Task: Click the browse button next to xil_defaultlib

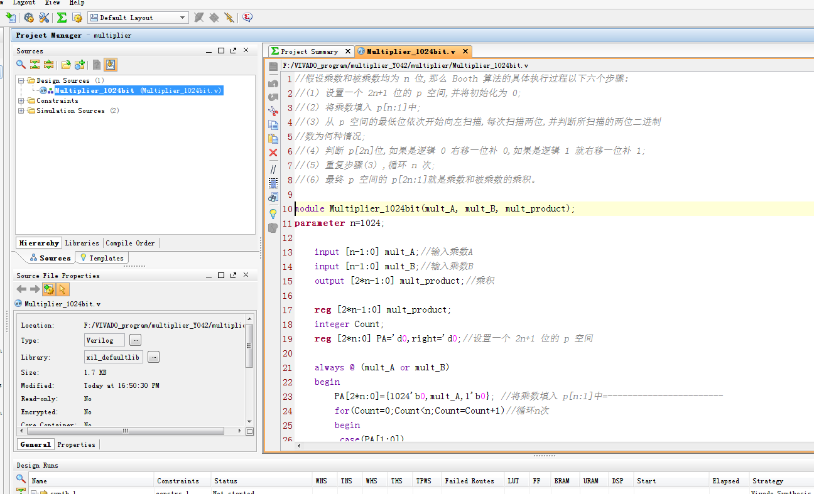Action: click(153, 357)
